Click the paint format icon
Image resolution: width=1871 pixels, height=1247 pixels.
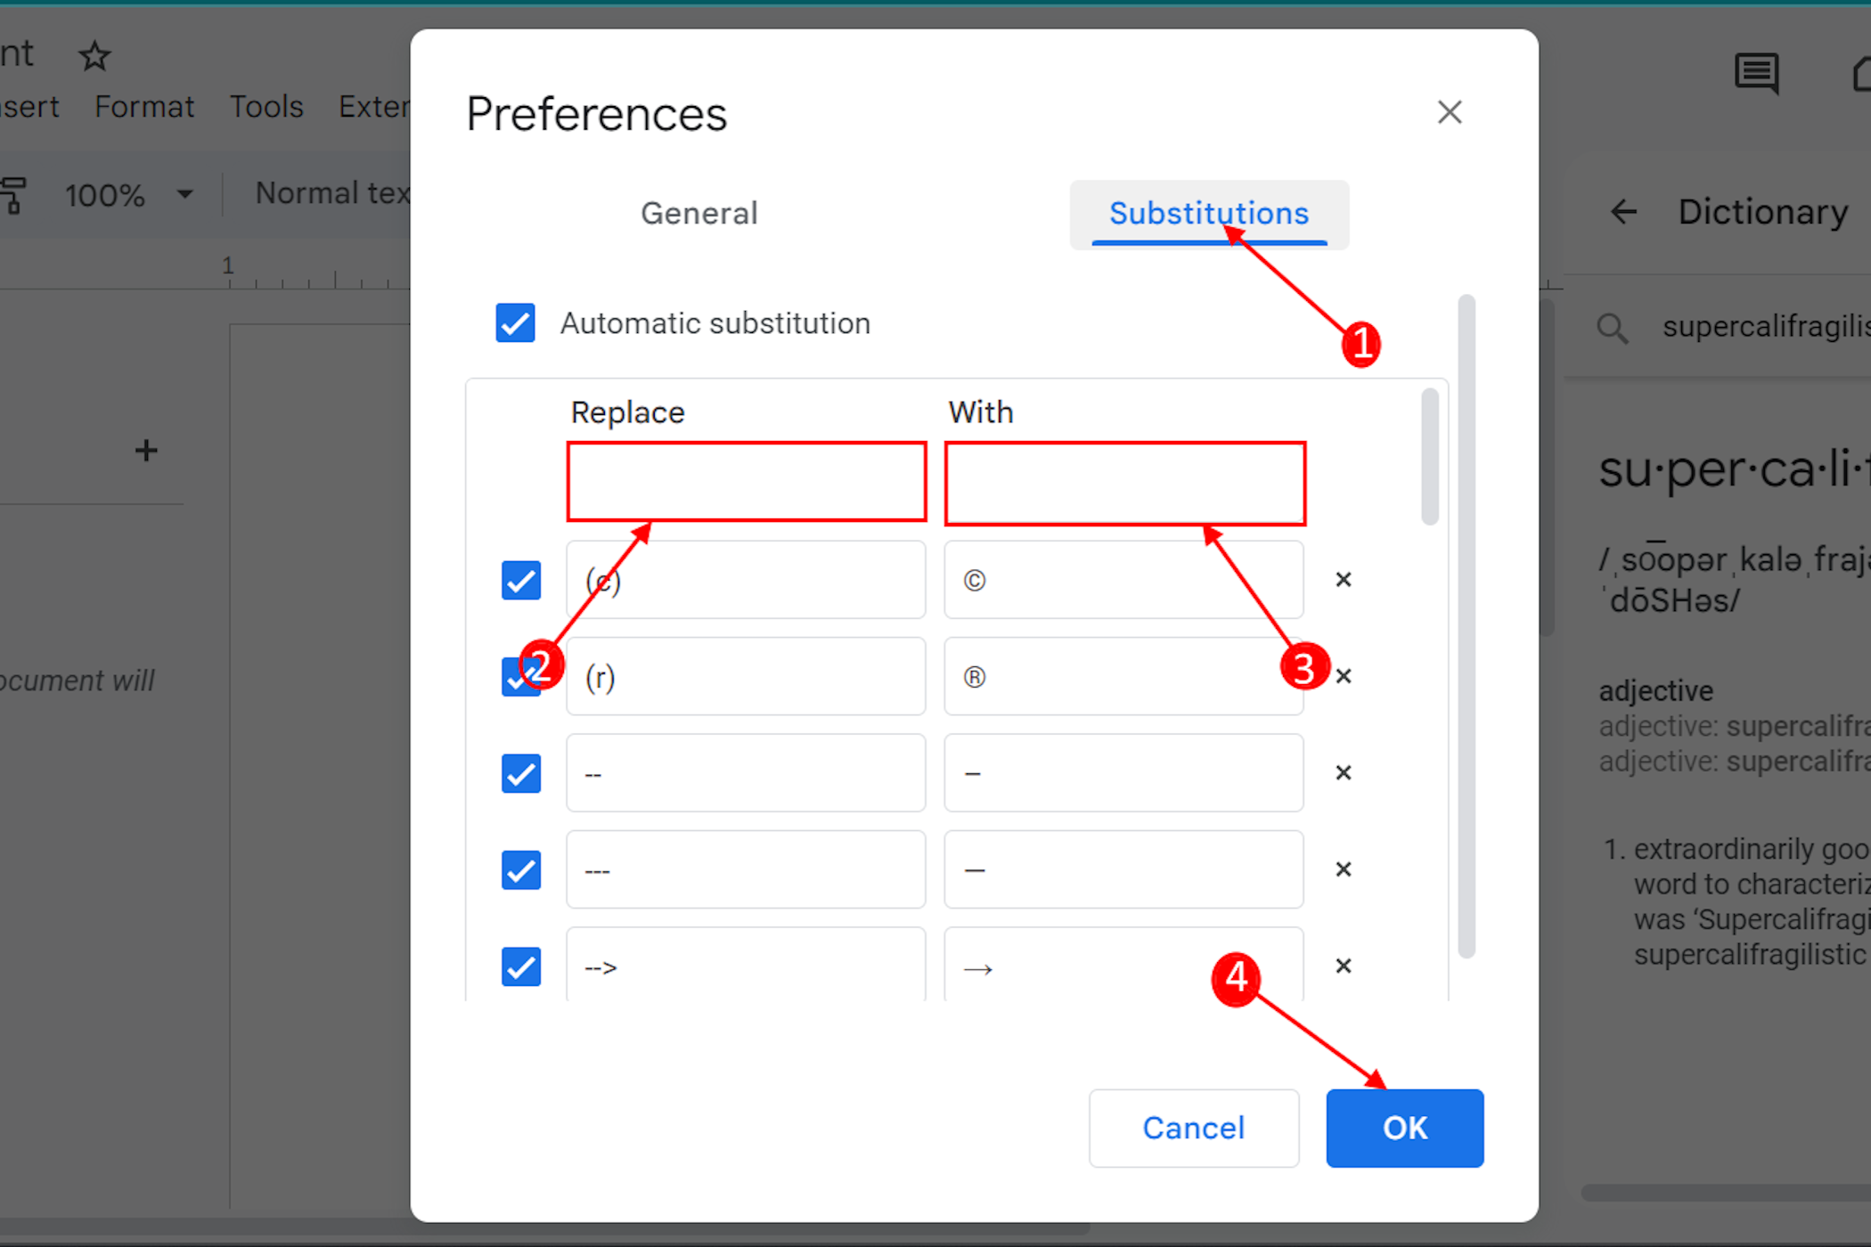click(12, 194)
